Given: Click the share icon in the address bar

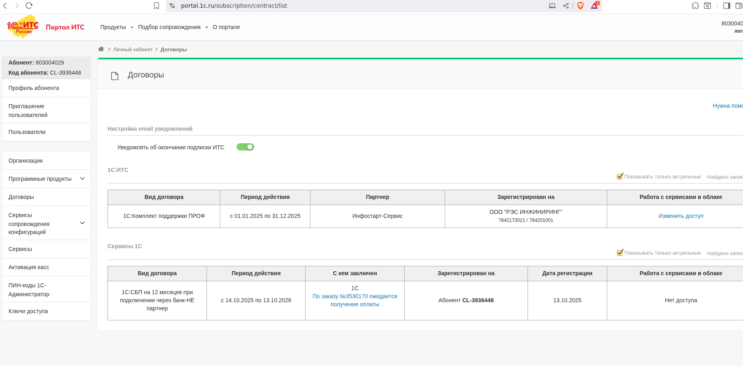Looking at the screenshot, I should click(x=566, y=6).
